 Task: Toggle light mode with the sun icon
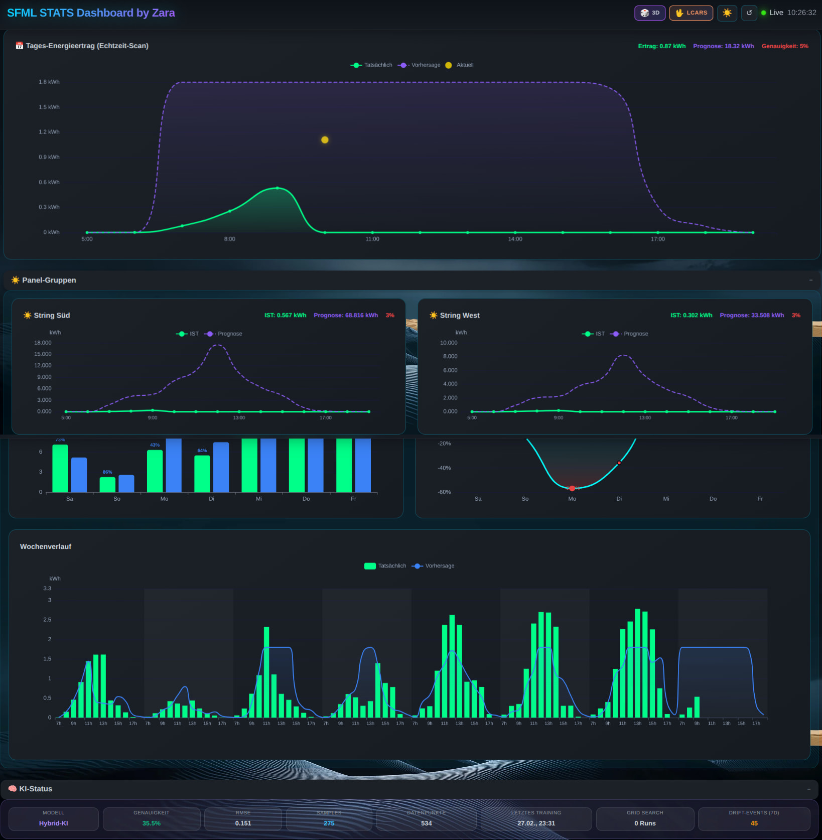727,13
